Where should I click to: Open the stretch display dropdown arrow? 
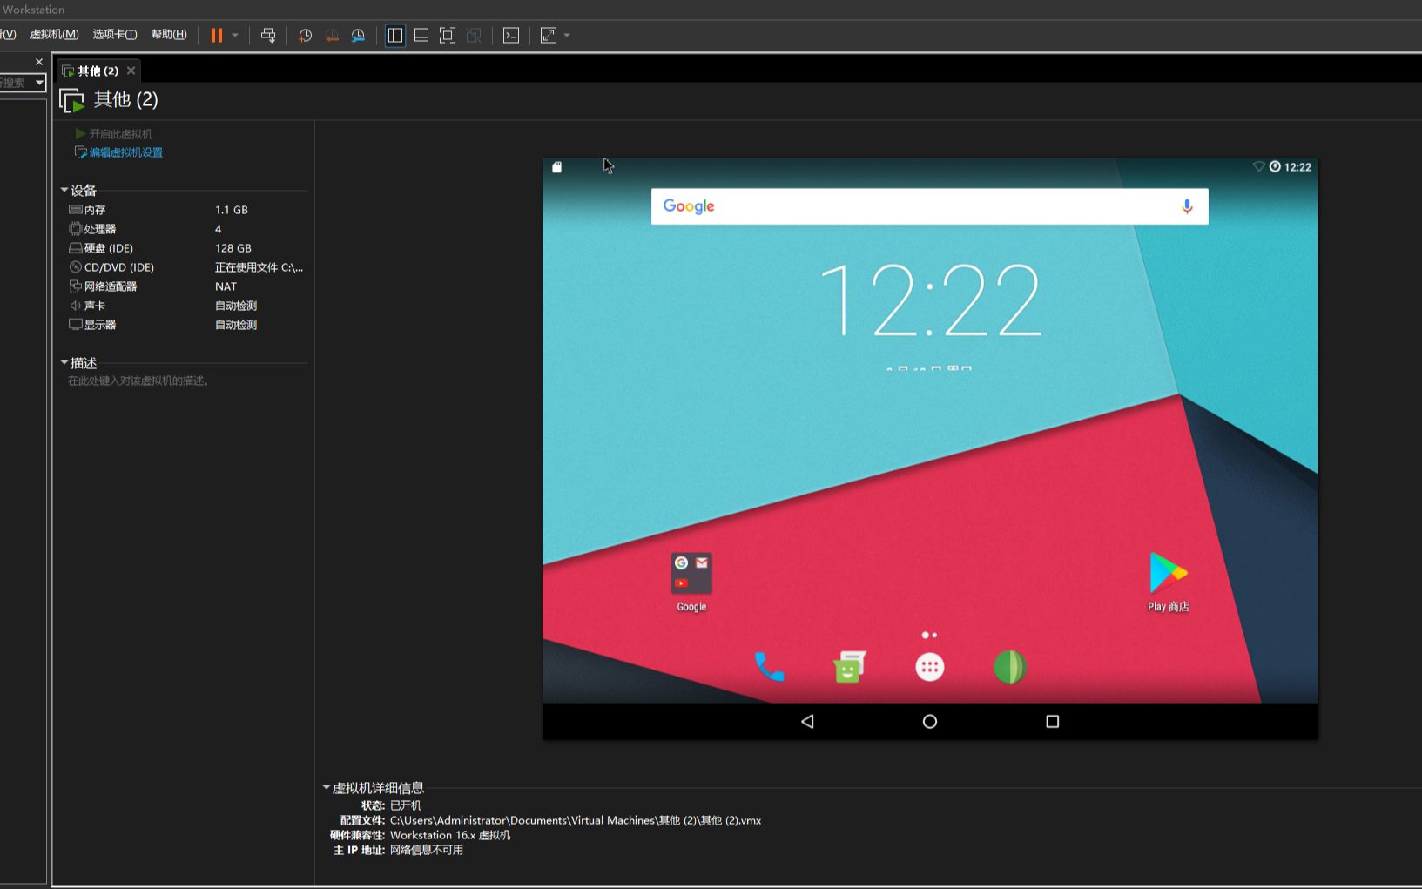coord(567,36)
